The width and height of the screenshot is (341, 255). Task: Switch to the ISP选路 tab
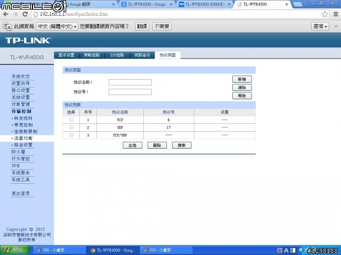[x=117, y=55]
